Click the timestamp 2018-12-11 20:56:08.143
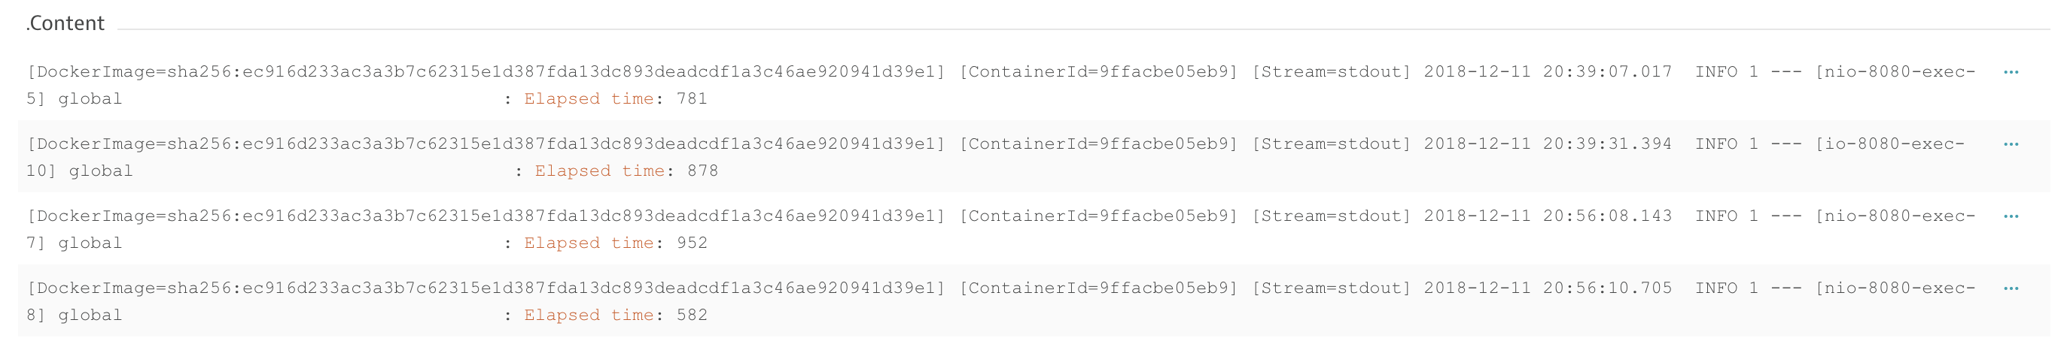2064x338 pixels. click(x=1547, y=216)
